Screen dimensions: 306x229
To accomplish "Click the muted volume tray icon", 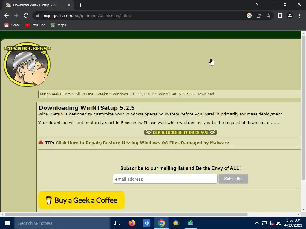I will (x=271, y=223).
